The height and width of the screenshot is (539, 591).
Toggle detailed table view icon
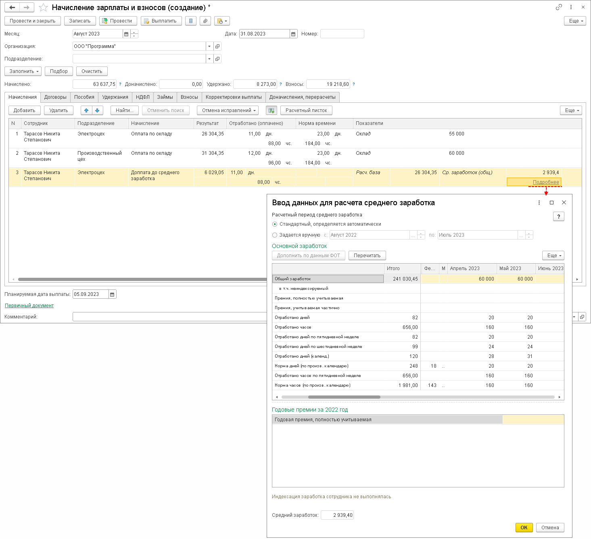(271, 110)
